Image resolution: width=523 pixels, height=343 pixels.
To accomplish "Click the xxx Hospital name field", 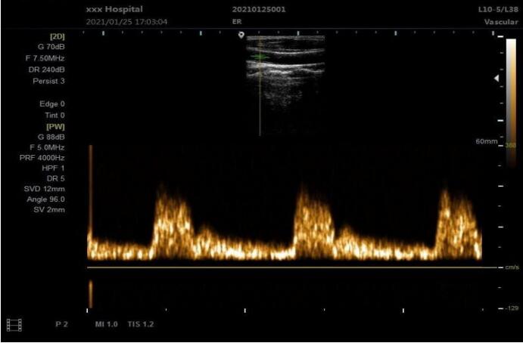I will click(x=114, y=10).
